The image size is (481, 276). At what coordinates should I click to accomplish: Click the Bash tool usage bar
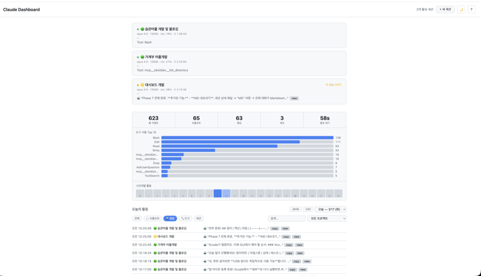pyautogui.click(x=247, y=138)
